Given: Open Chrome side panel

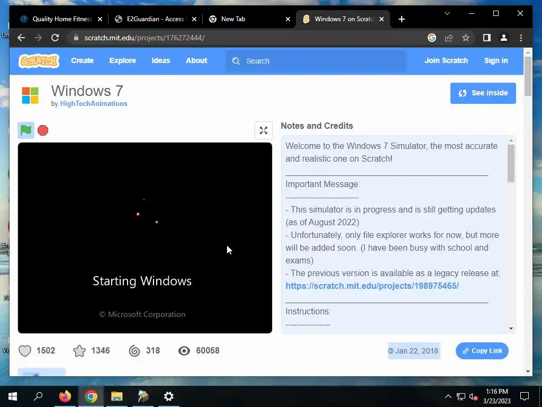Looking at the screenshot, I should point(487,38).
